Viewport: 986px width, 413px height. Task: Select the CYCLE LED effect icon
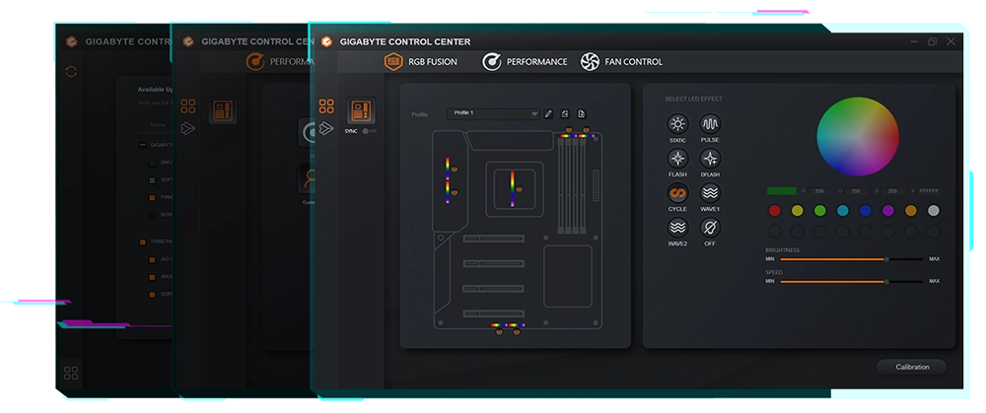(x=677, y=192)
